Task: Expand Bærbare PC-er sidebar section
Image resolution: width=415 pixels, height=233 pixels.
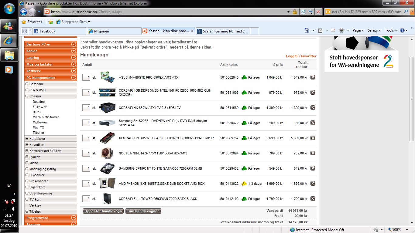Action: click(x=73, y=44)
